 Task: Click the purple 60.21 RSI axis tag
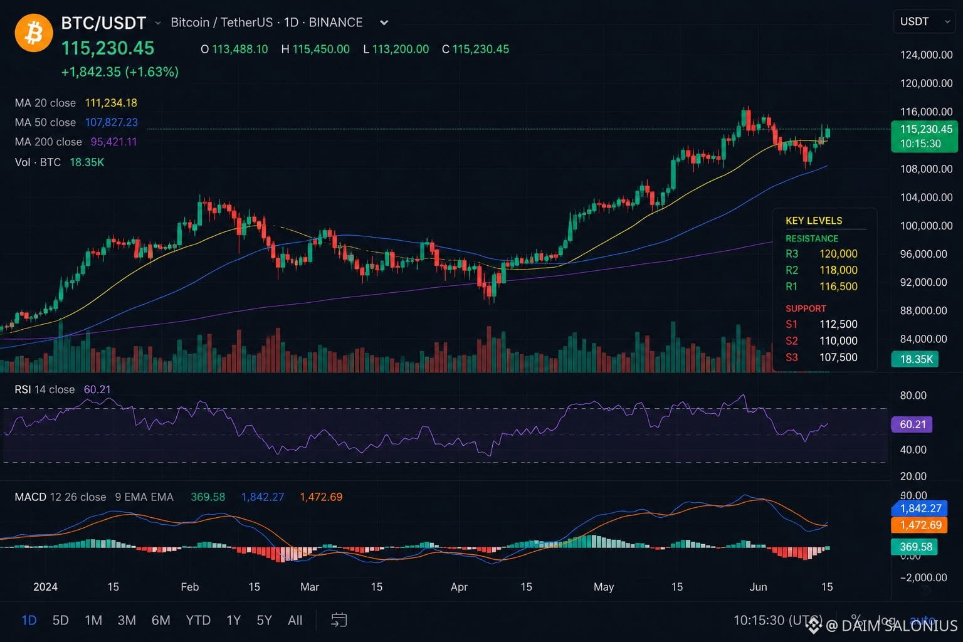pos(912,424)
